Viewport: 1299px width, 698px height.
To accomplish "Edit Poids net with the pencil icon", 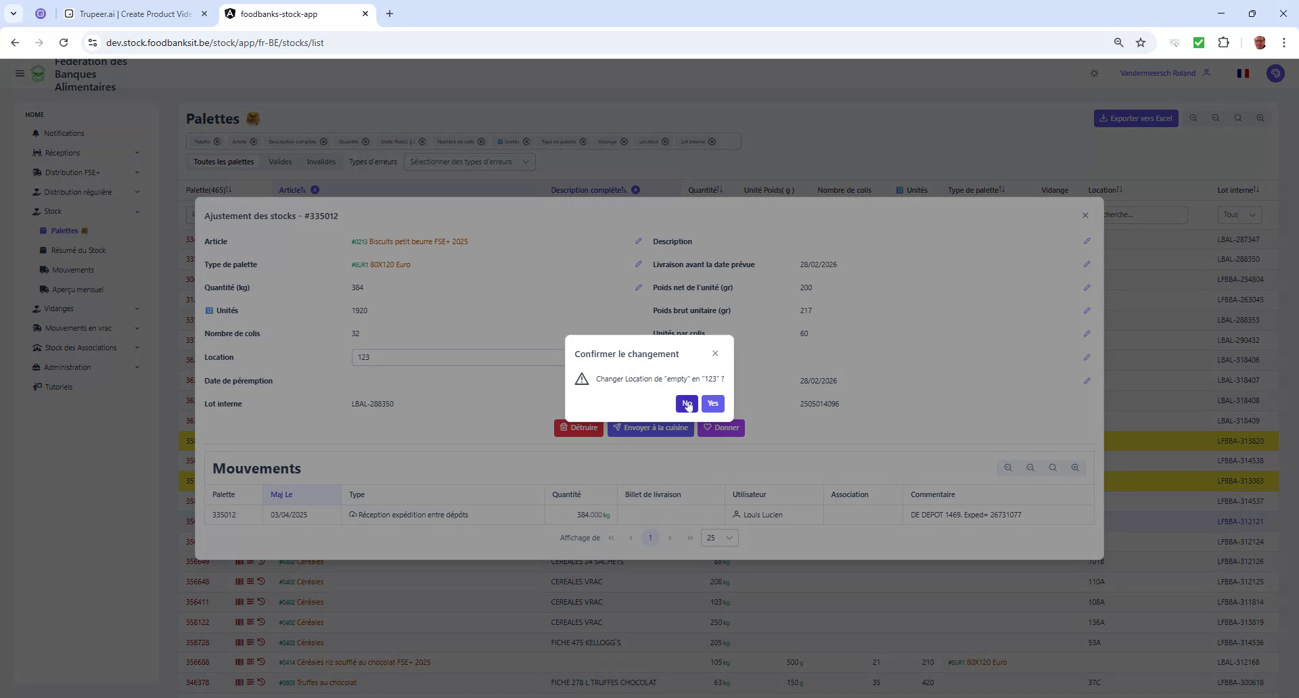I will (x=1087, y=287).
